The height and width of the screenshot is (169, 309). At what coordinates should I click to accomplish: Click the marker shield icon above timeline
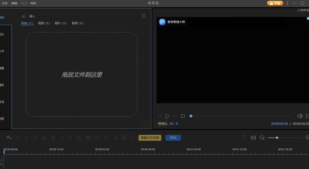[244, 137]
